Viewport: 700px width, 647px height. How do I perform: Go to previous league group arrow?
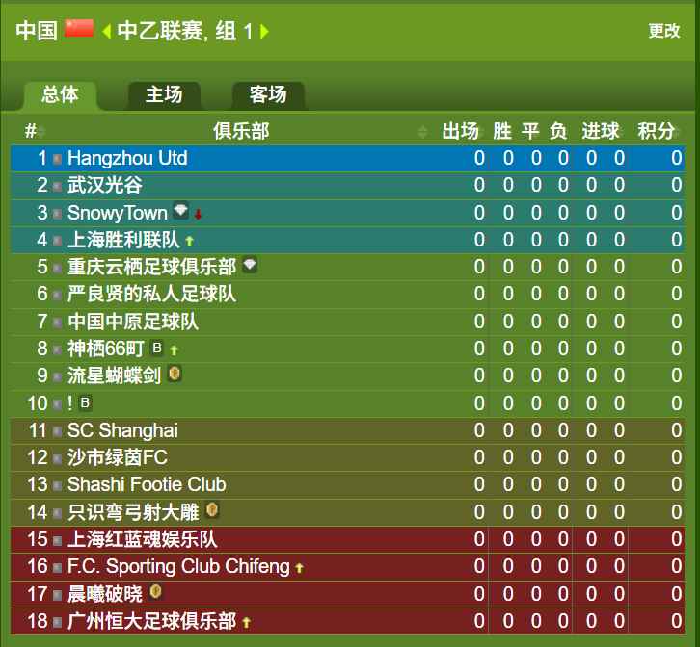(106, 31)
